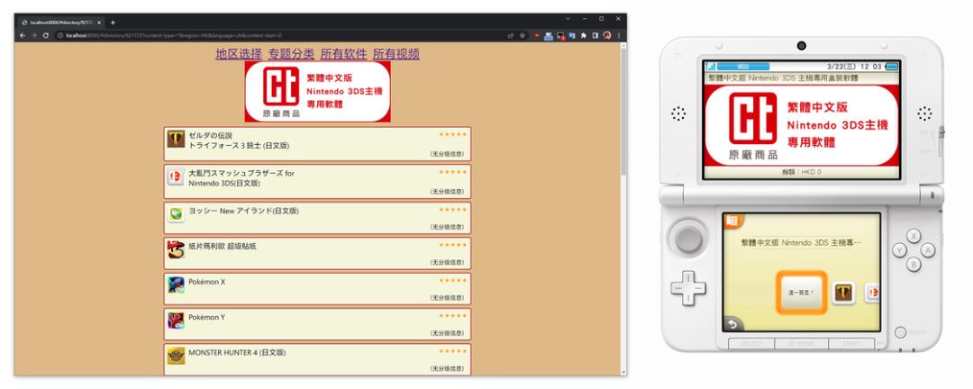Tap the 3DS X button
The height and width of the screenshot is (389, 973).
click(x=914, y=236)
